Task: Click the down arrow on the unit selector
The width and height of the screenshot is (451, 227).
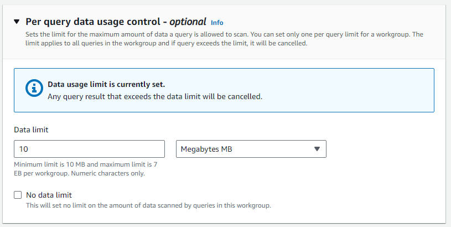Action: [317, 149]
